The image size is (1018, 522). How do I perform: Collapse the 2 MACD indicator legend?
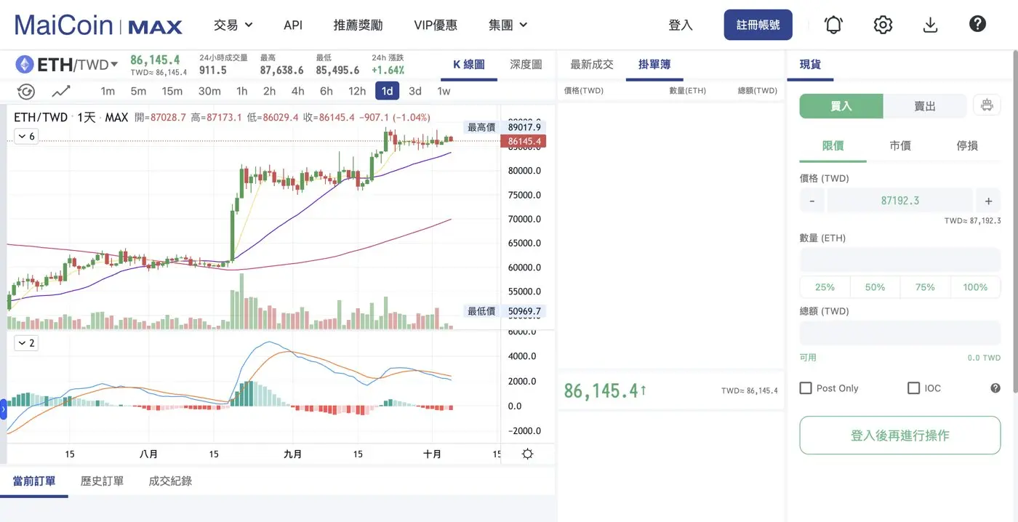pyautogui.click(x=25, y=342)
